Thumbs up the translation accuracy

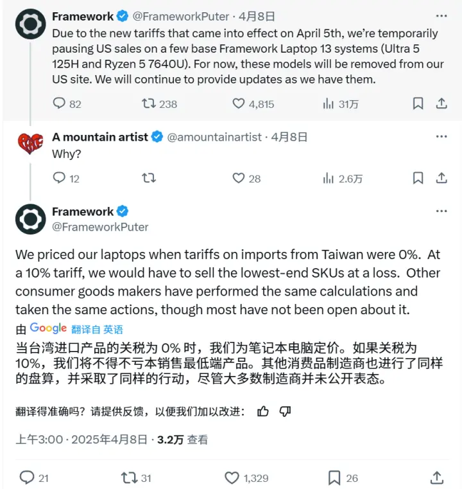click(x=262, y=411)
